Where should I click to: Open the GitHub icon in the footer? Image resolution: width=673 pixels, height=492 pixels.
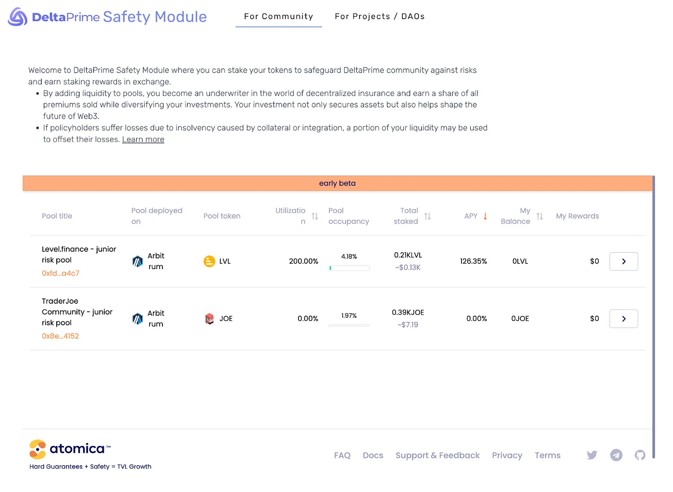click(x=640, y=455)
